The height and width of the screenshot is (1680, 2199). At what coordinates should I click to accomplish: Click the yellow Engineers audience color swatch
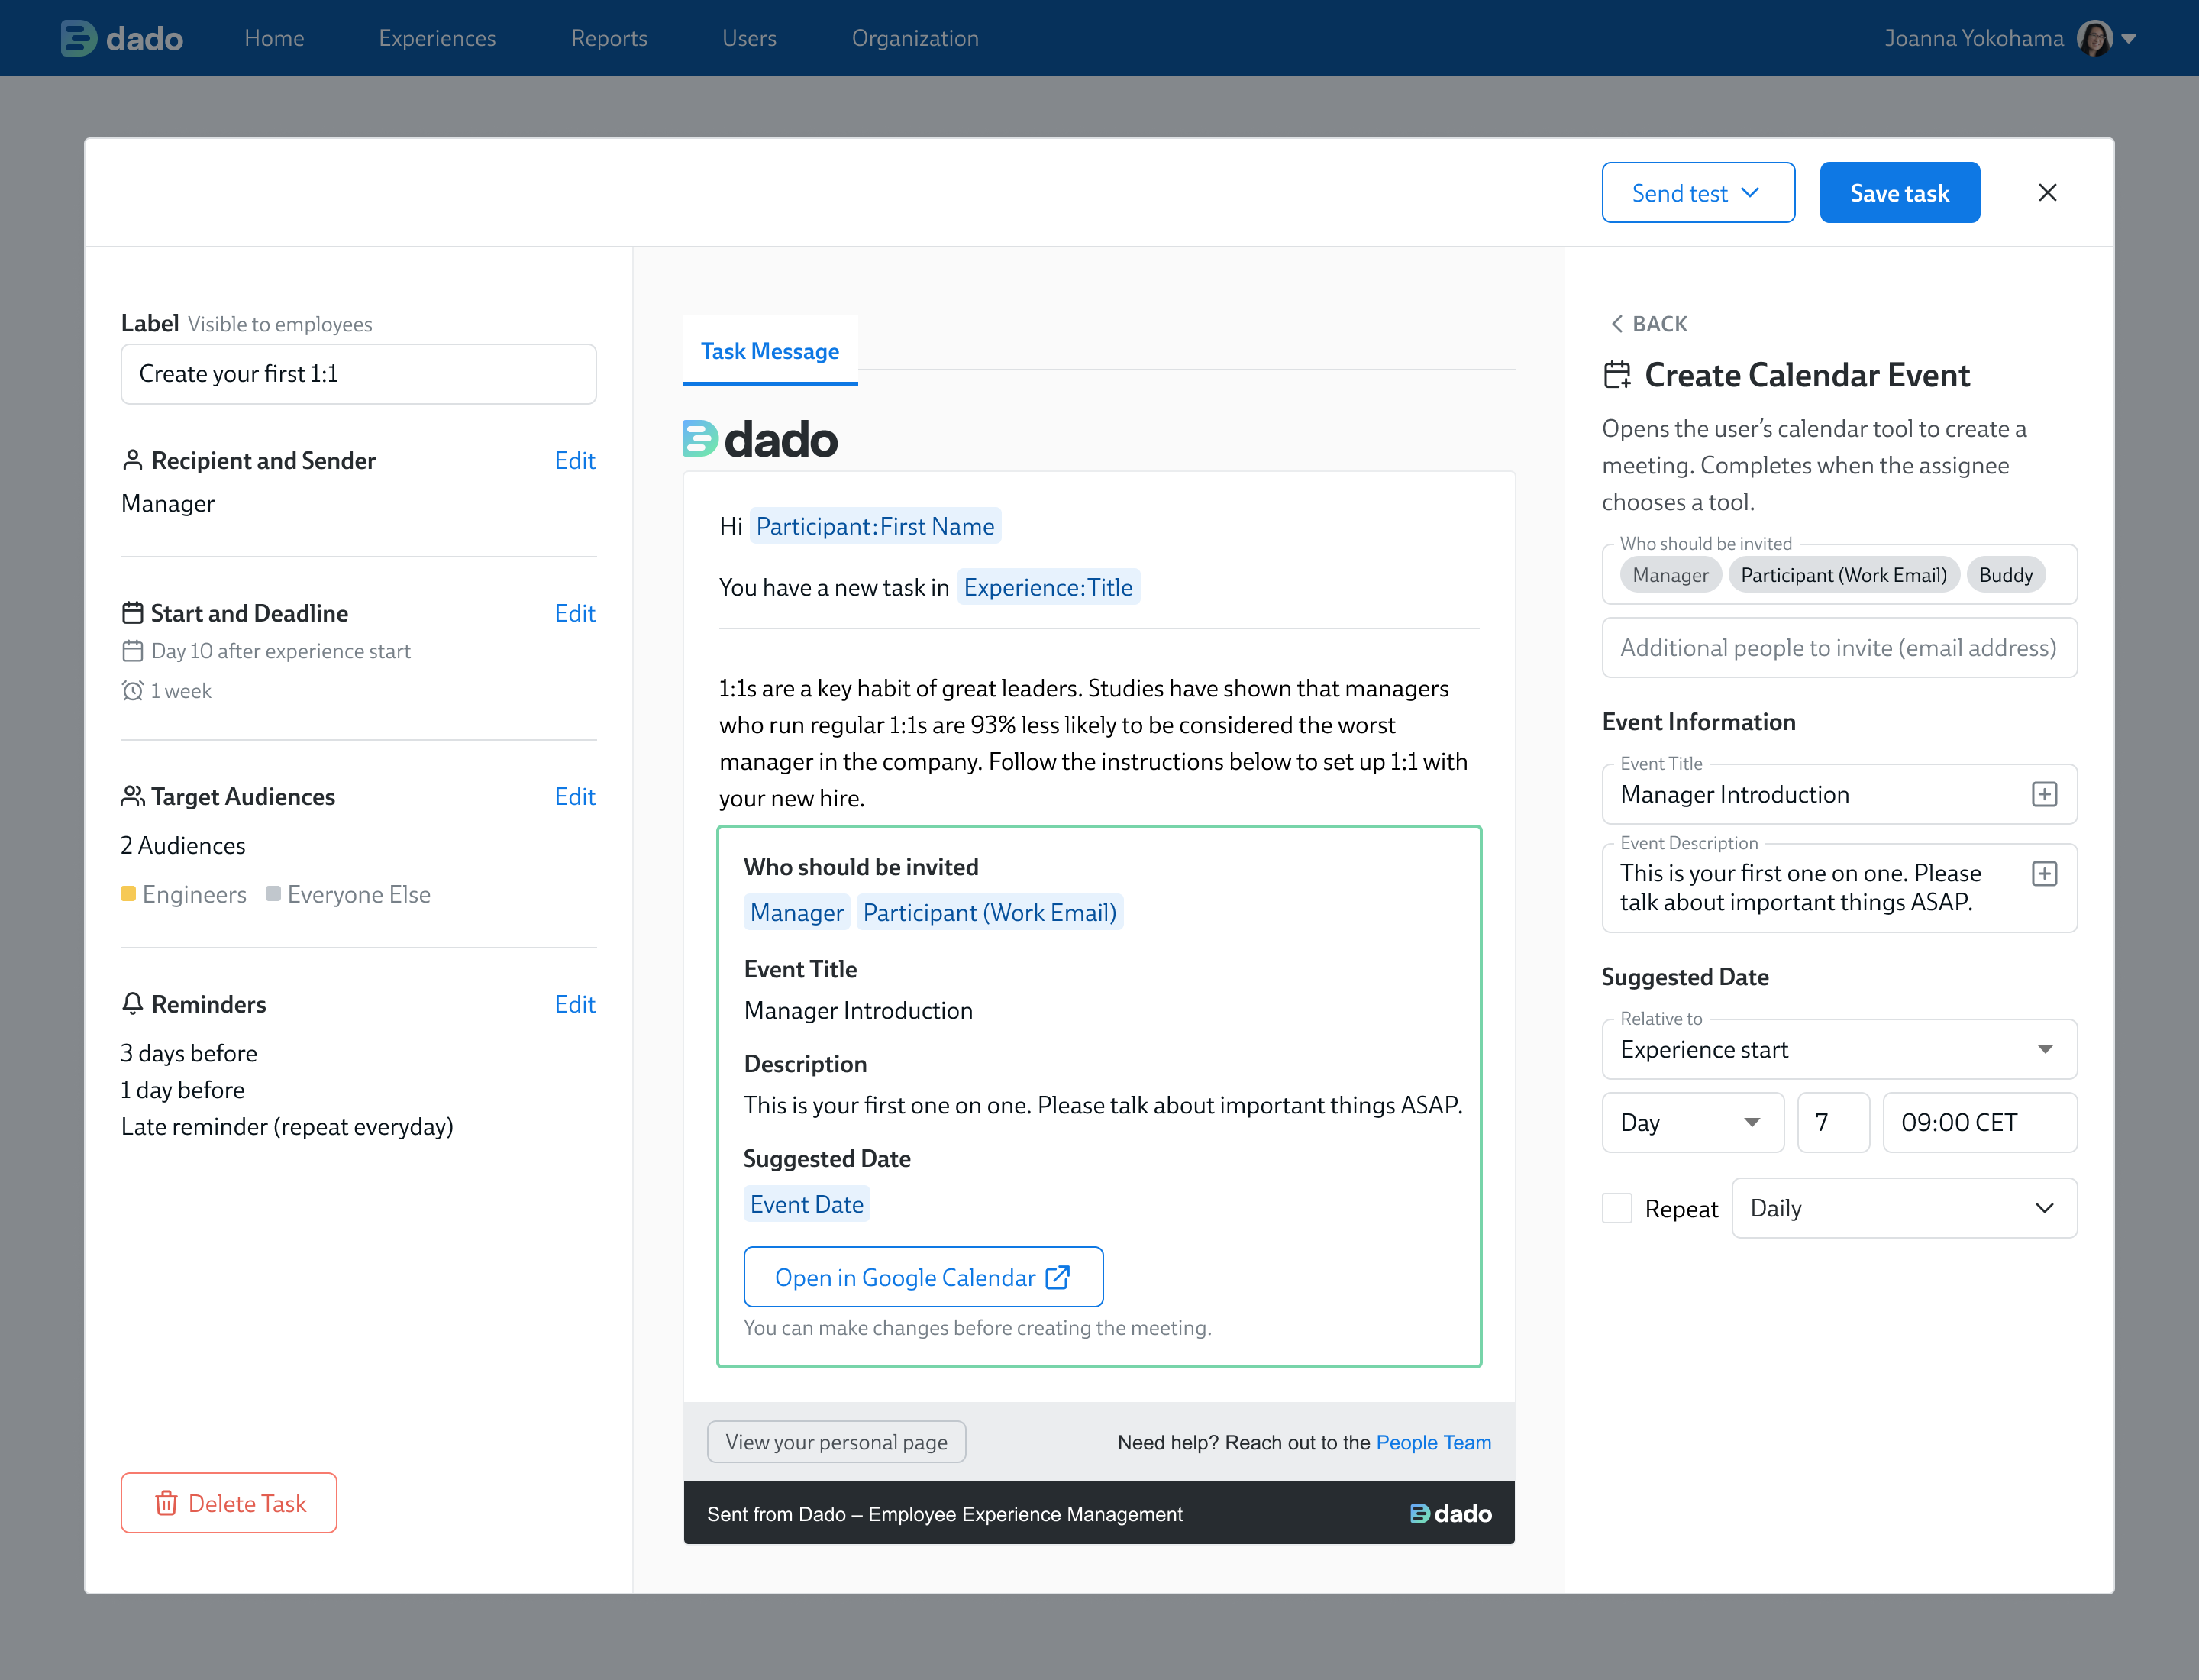pos(128,893)
